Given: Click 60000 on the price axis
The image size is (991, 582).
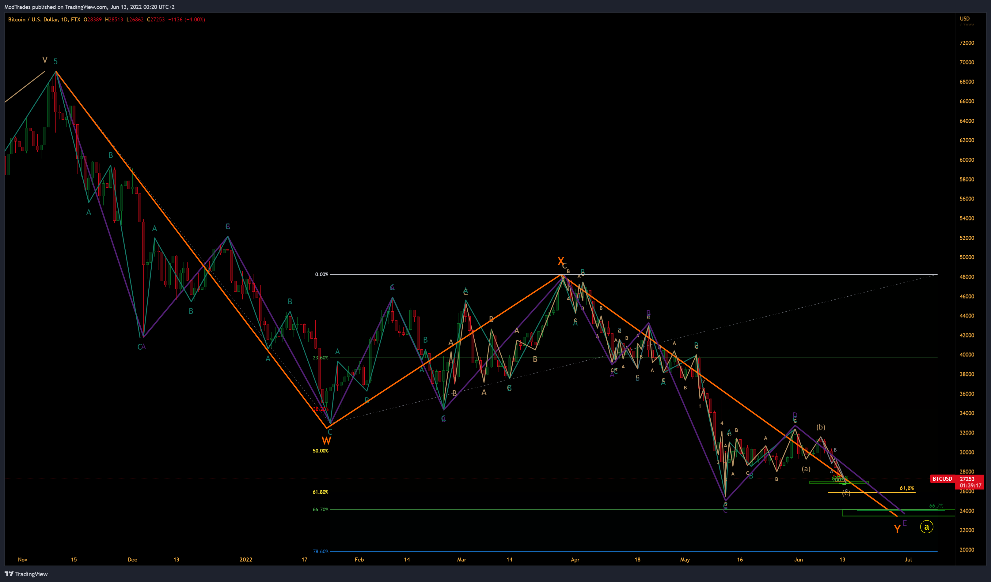Looking at the screenshot, I should pos(966,160).
